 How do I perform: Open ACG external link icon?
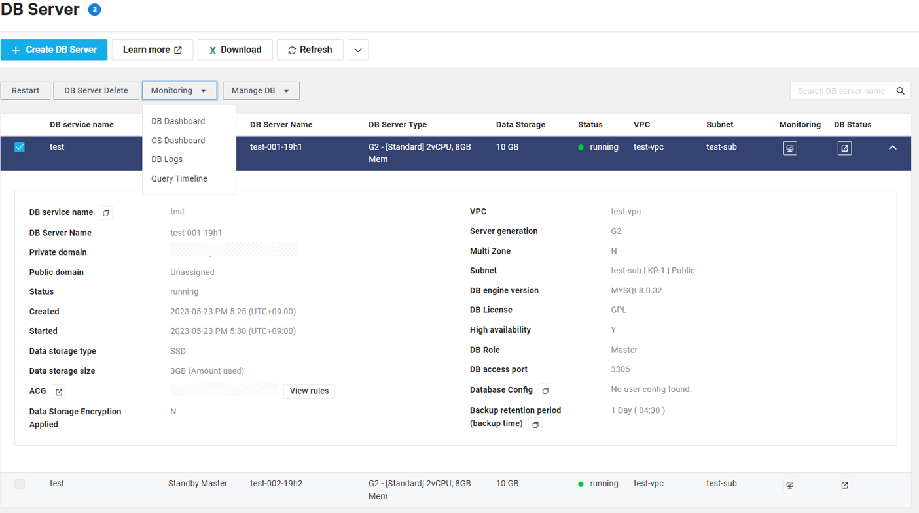pos(59,392)
